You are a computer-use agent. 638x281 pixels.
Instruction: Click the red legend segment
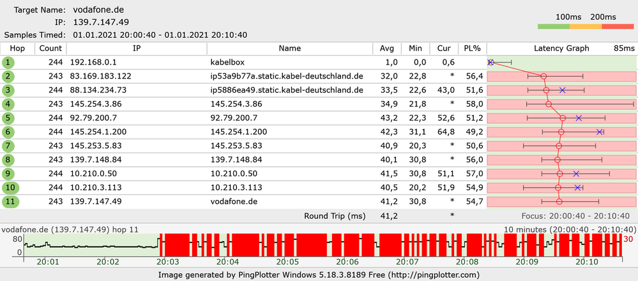click(x=618, y=26)
